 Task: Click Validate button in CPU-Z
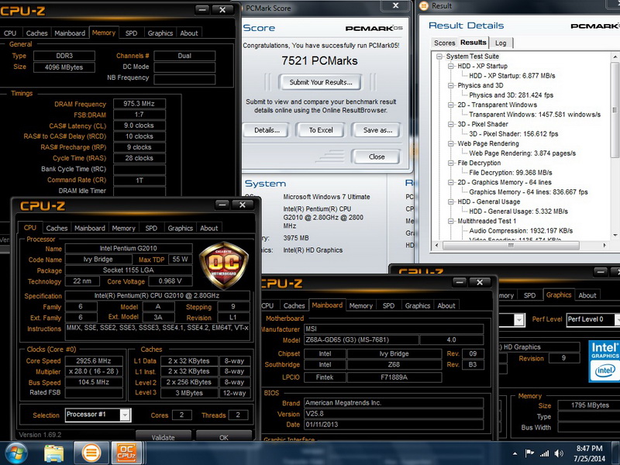163,437
